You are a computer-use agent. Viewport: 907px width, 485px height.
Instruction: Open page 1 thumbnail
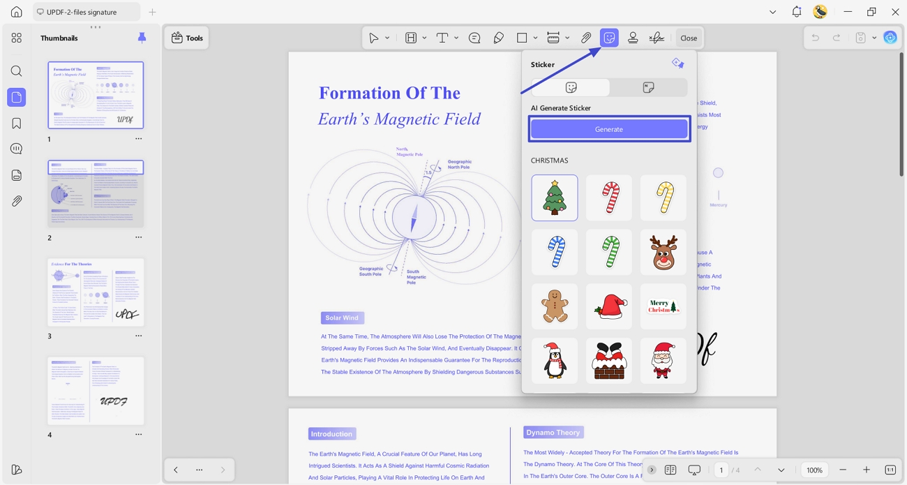click(96, 95)
